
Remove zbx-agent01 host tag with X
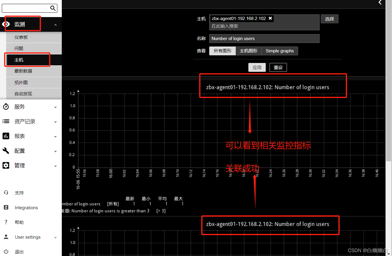pyautogui.click(x=270, y=18)
